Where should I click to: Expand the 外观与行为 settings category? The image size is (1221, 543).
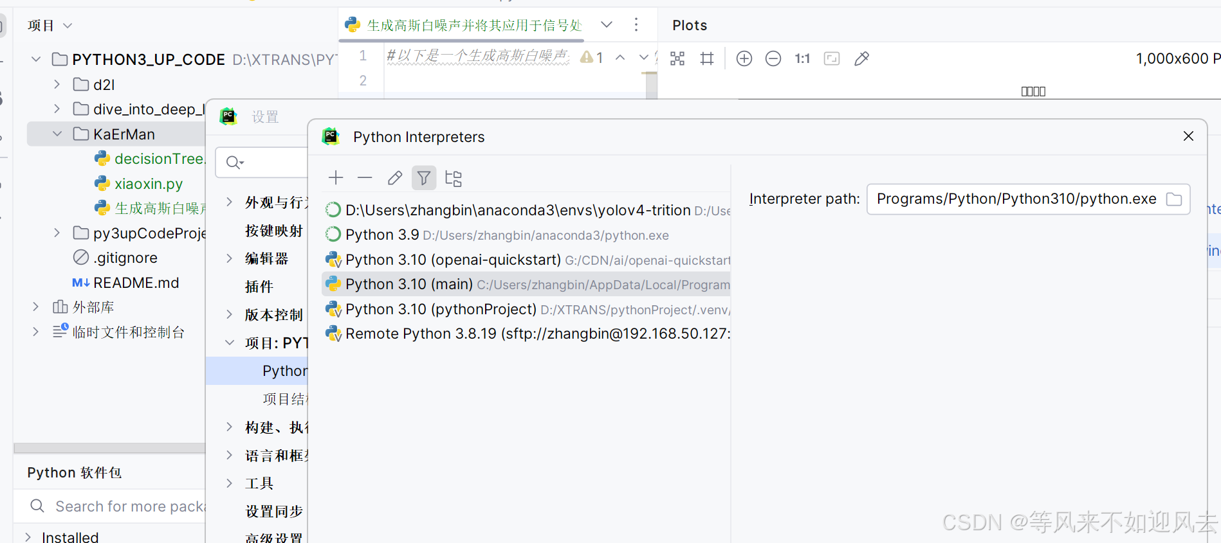229,202
